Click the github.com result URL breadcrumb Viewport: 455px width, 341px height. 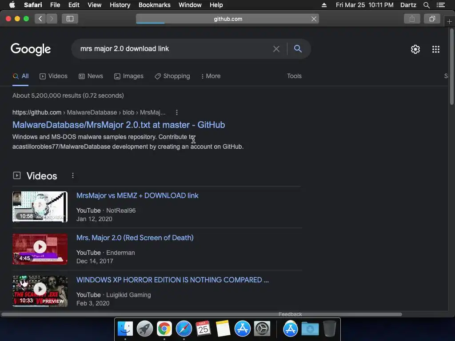coord(89,112)
